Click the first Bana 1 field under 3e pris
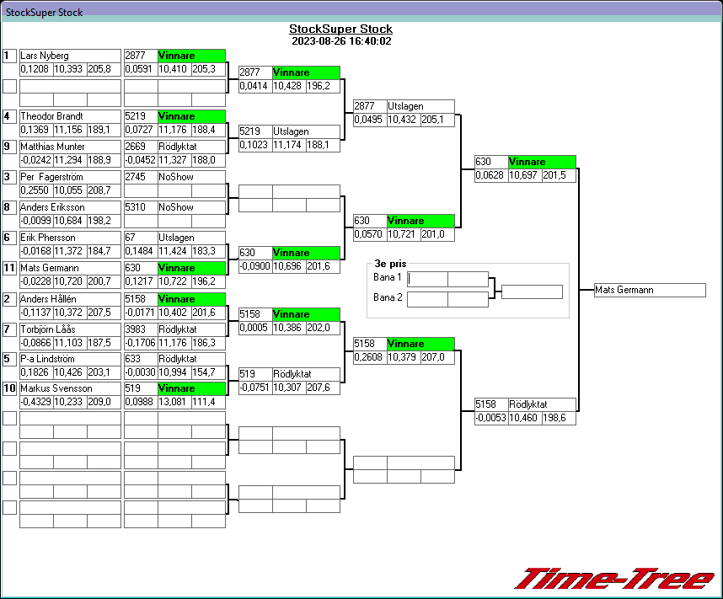 click(x=427, y=279)
